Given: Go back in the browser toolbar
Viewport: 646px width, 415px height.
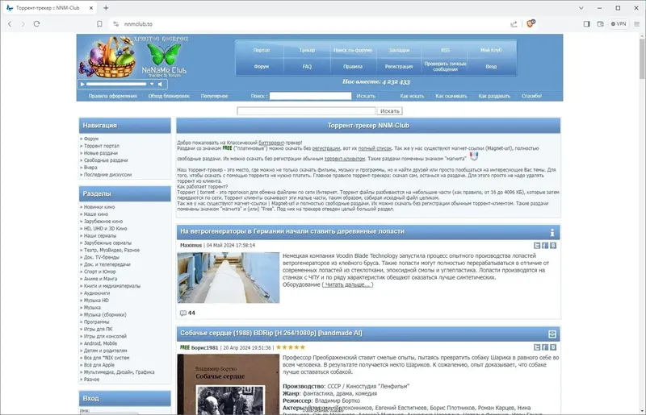Looking at the screenshot, I should click(x=10, y=24).
